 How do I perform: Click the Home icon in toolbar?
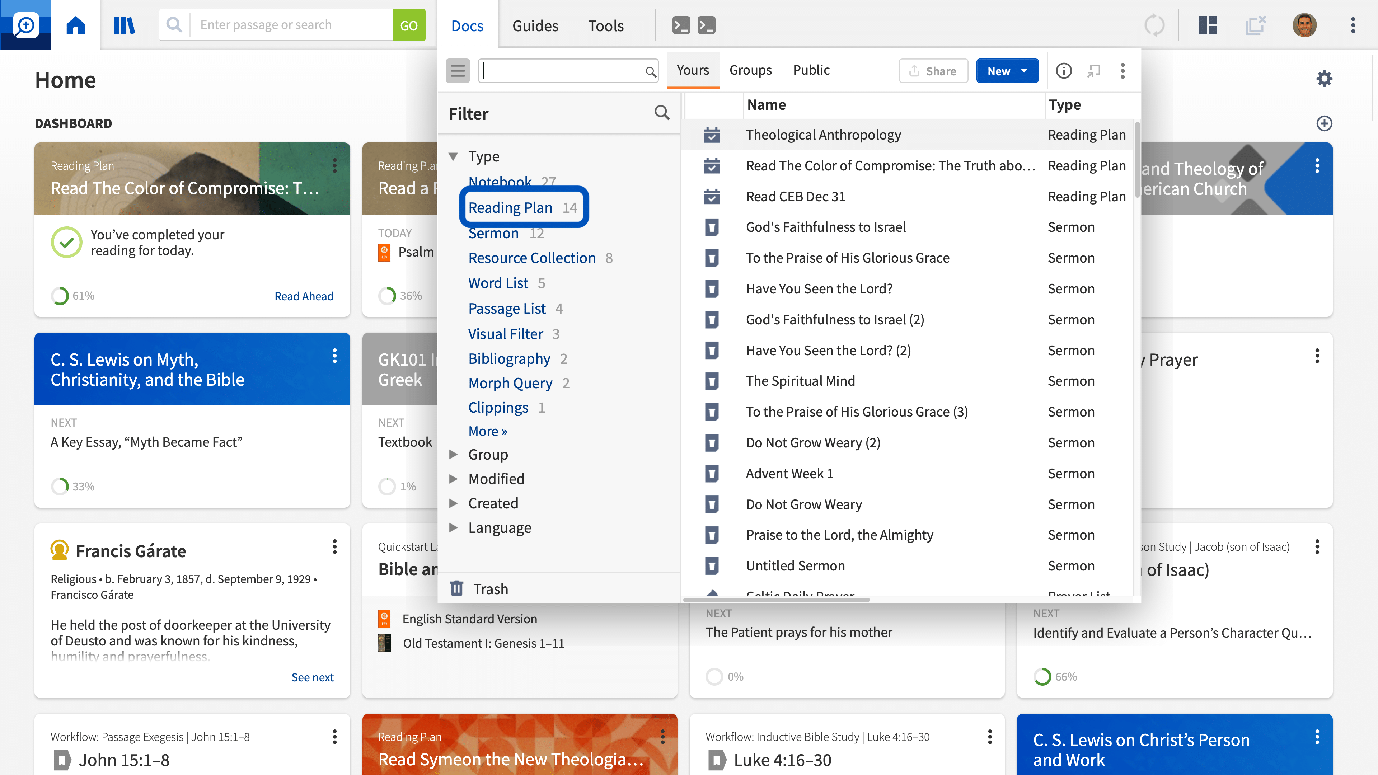tap(75, 25)
